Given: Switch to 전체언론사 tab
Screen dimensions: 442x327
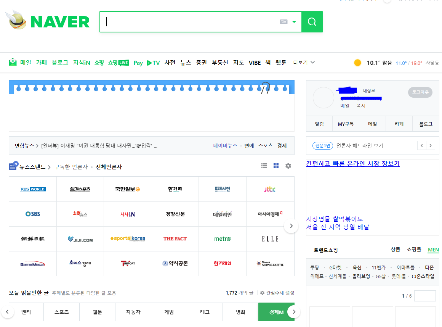Looking at the screenshot, I should (109, 167).
